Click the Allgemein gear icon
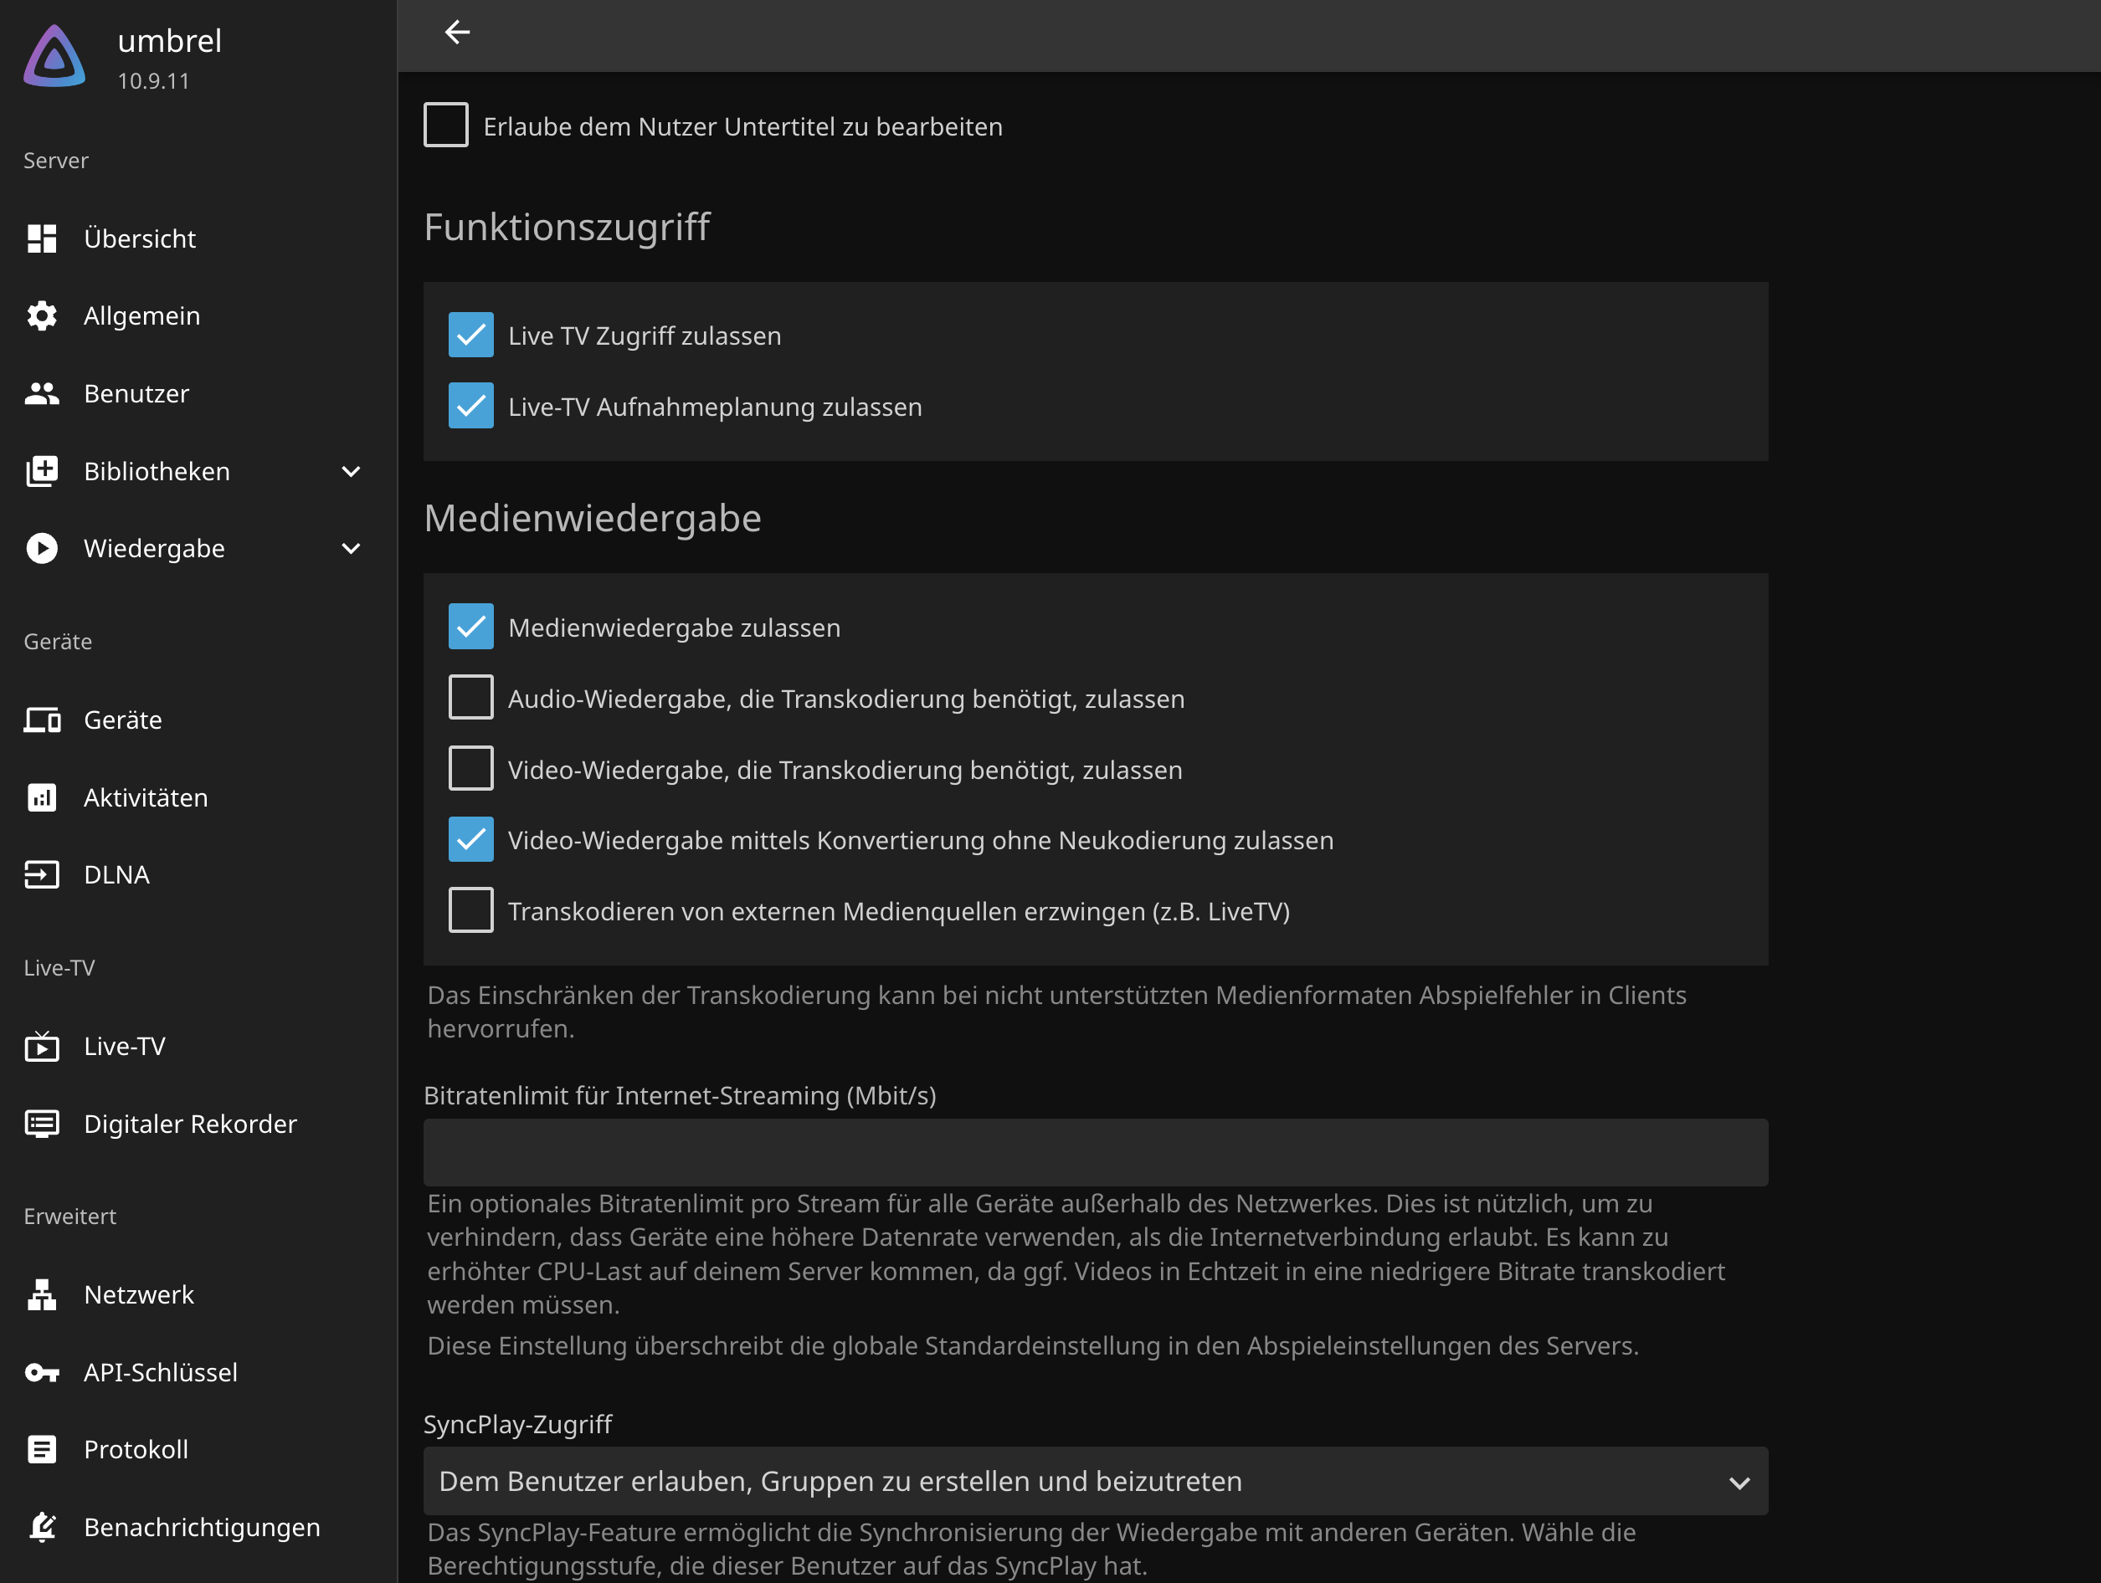The width and height of the screenshot is (2101, 1583). 42,316
